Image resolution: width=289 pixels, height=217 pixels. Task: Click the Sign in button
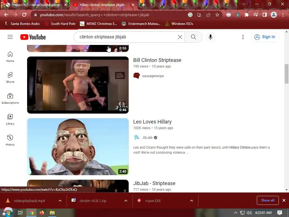(x=265, y=37)
